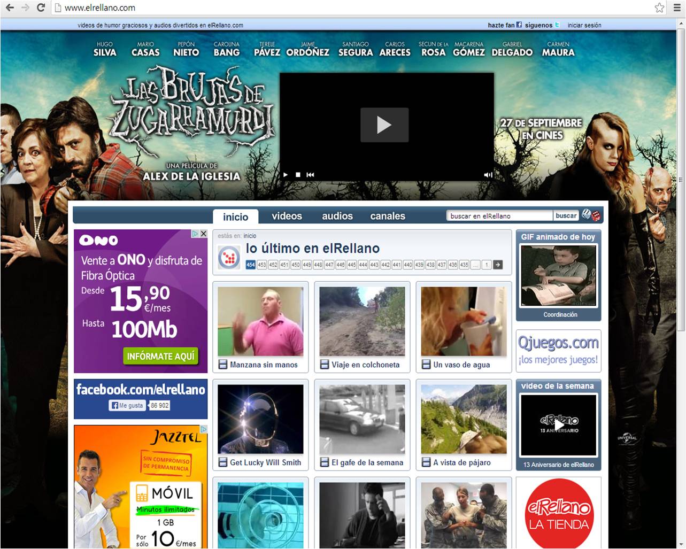Image resolution: width=686 pixels, height=549 pixels.
Task: Click the buscar button
Action: [566, 215]
